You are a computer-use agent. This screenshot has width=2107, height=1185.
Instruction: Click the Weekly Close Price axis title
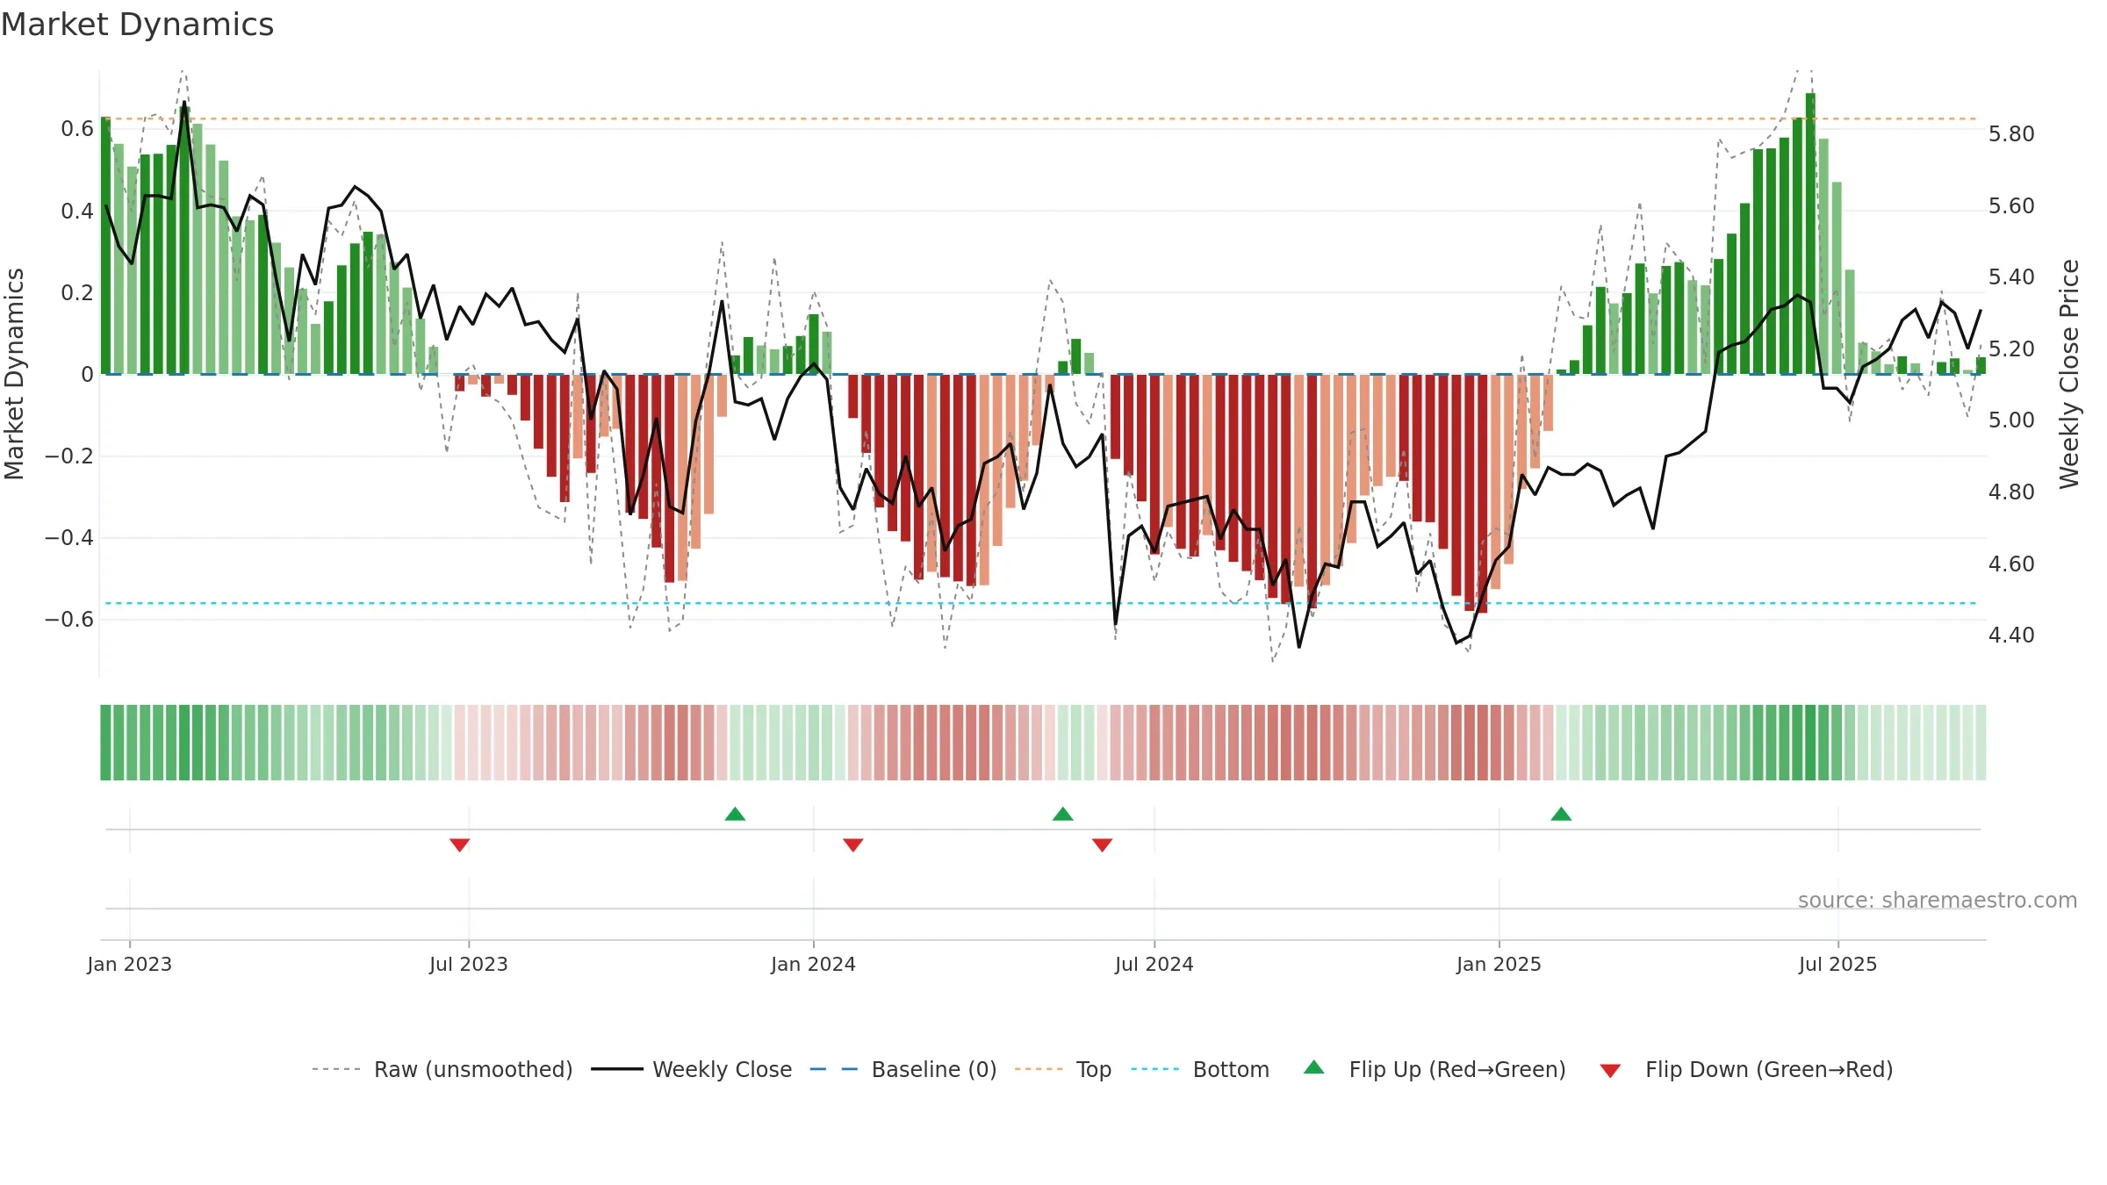[x=2069, y=374]
